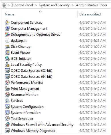Screen dimensions: 111x135
Task: Click the ODBC Data Sources (32-bit) icon
Action: click(x=7, y=71)
